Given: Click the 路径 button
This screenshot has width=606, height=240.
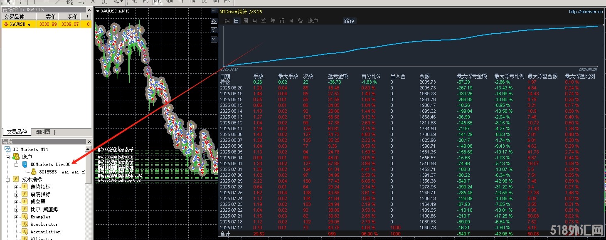Looking at the screenshot, I should (349, 21).
